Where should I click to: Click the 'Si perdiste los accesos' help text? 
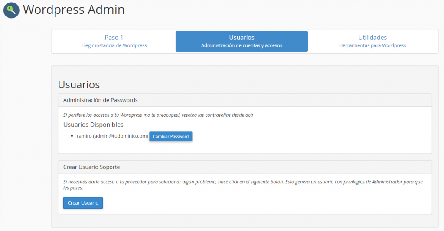pyautogui.click(x=158, y=115)
